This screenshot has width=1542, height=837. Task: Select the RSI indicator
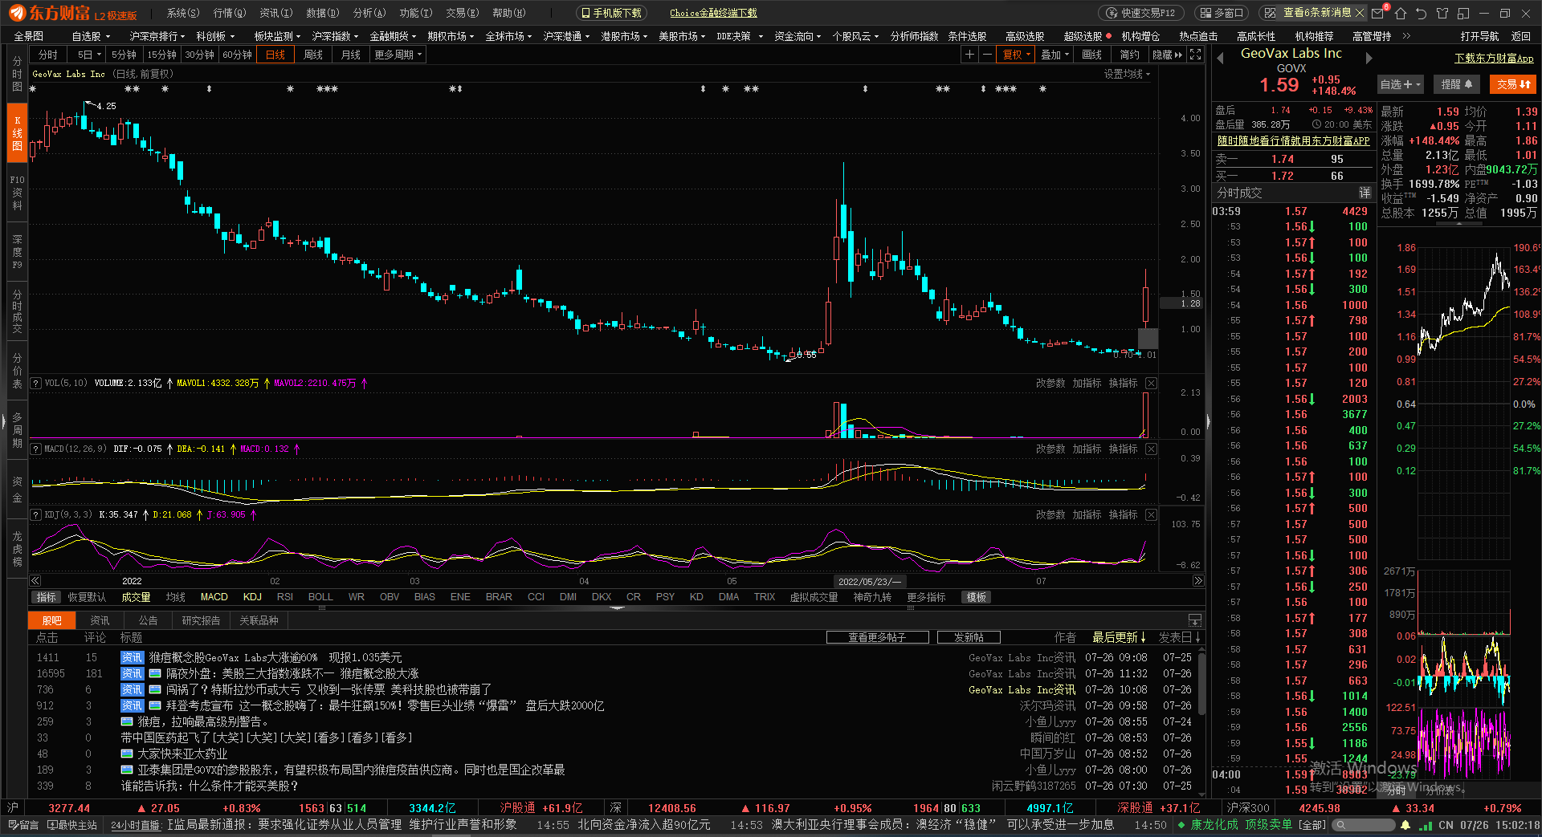click(284, 597)
